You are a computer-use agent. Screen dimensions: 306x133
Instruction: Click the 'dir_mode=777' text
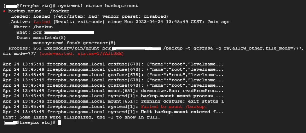point(19,53)
